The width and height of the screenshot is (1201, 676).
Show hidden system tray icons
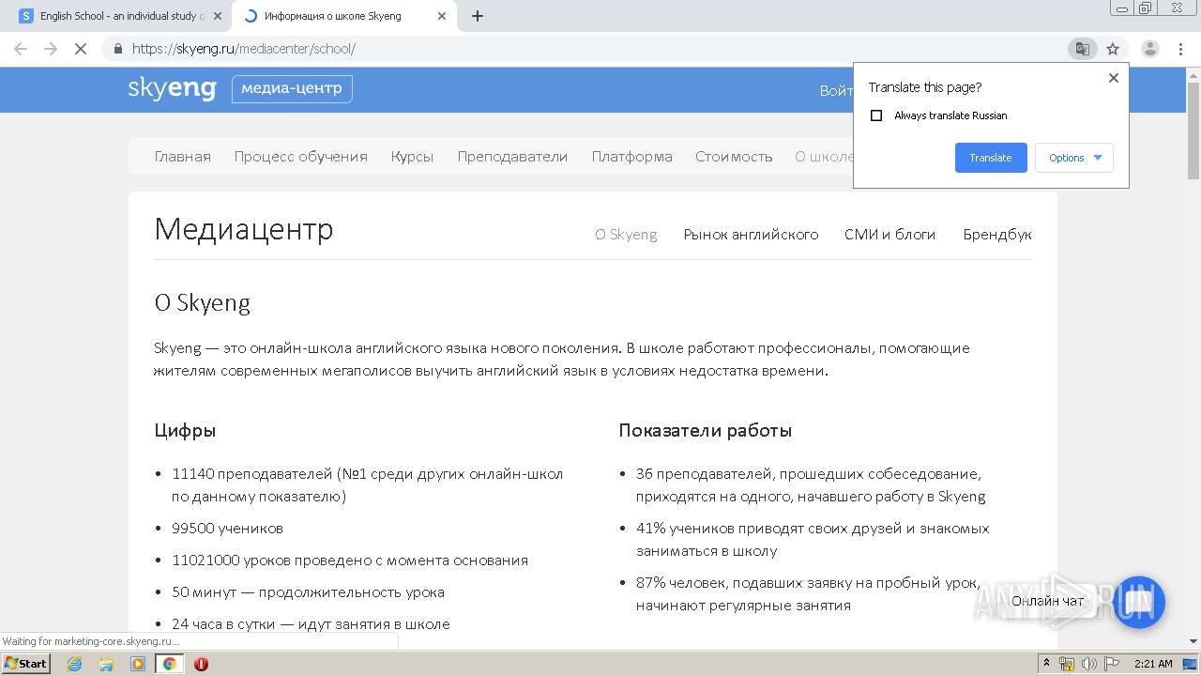tap(1046, 664)
